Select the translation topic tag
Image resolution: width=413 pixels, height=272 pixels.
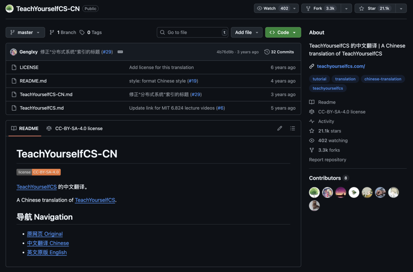click(345, 79)
